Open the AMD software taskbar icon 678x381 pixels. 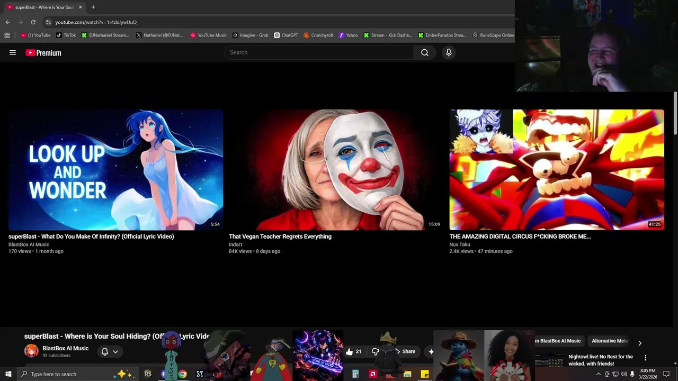[x=373, y=374]
